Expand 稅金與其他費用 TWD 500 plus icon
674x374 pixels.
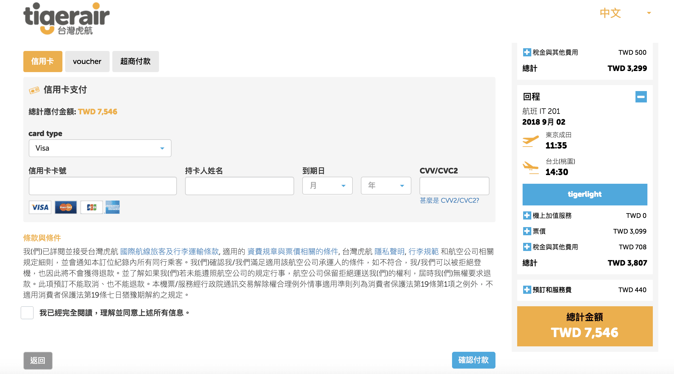pos(527,52)
